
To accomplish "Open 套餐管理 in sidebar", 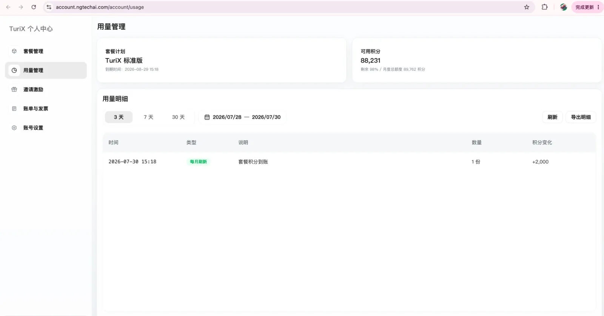I will [46, 51].
